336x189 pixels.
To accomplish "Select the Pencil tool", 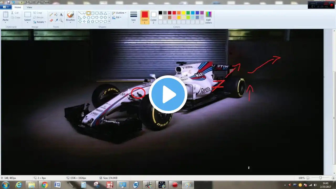I will pos(51,15).
